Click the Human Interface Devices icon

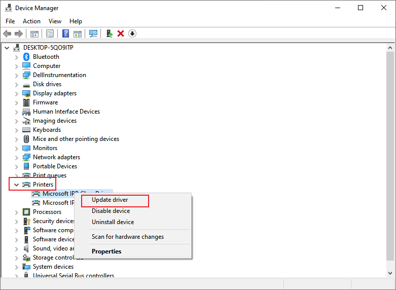[26, 112]
